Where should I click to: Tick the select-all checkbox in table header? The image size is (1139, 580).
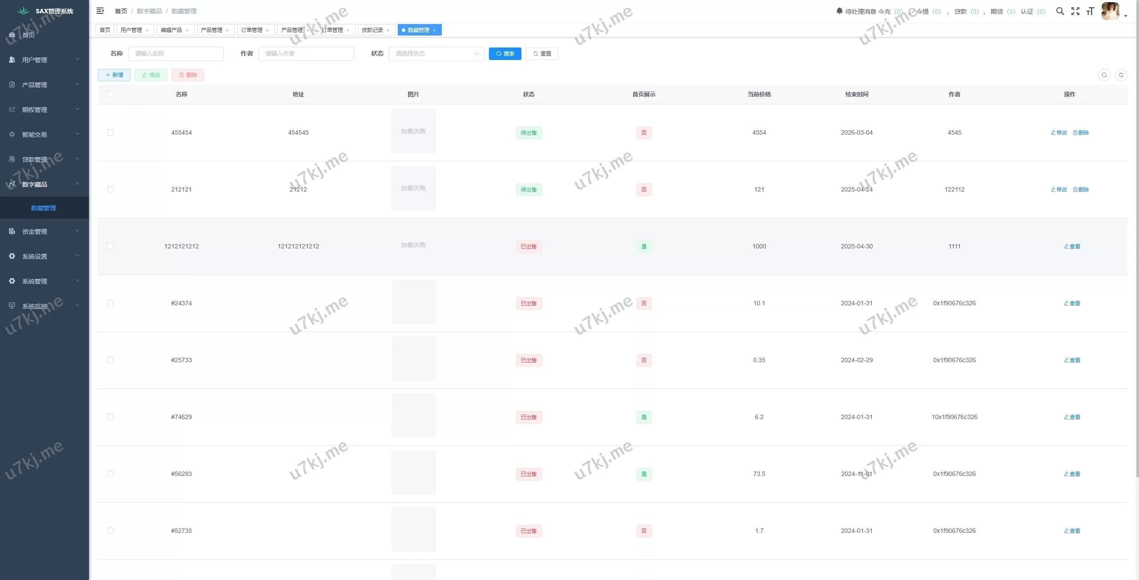click(x=110, y=94)
